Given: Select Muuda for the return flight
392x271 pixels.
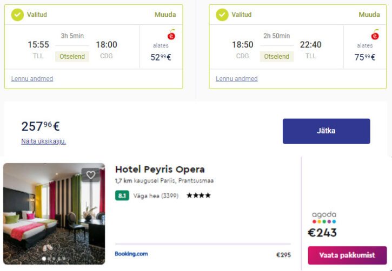Looking at the screenshot, I should pyautogui.click(x=369, y=15).
